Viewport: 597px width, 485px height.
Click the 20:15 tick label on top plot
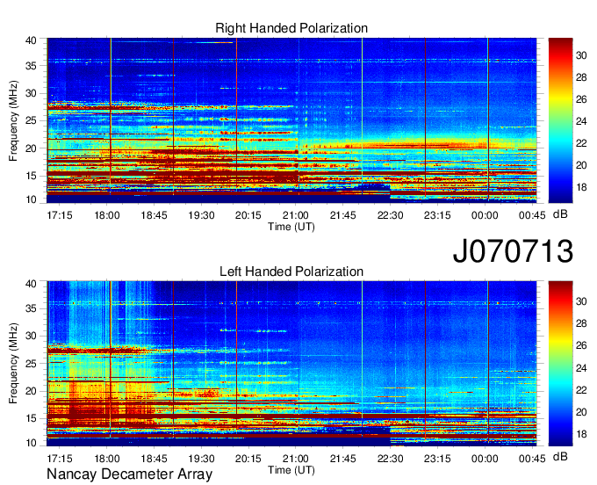click(248, 215)
